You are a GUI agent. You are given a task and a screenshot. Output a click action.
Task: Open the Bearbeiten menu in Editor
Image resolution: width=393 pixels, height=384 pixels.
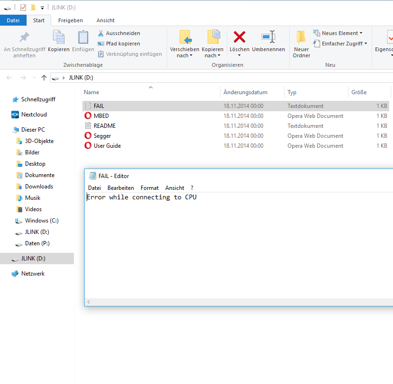120,188
